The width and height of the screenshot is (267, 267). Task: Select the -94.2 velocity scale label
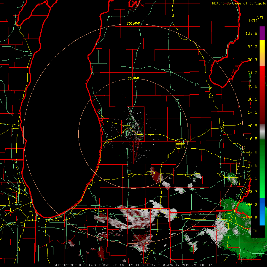251,205
